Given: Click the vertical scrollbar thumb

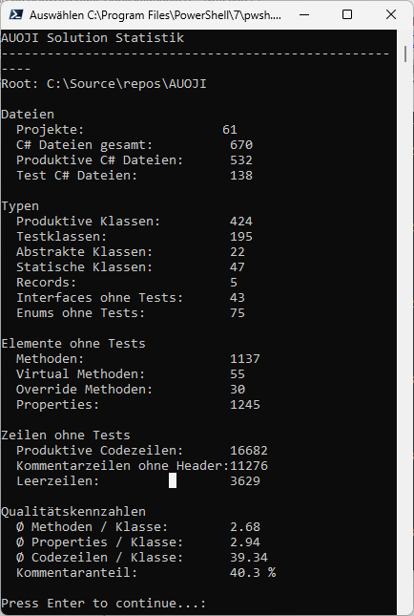Looking at the screenshot, I should (405, 53).
